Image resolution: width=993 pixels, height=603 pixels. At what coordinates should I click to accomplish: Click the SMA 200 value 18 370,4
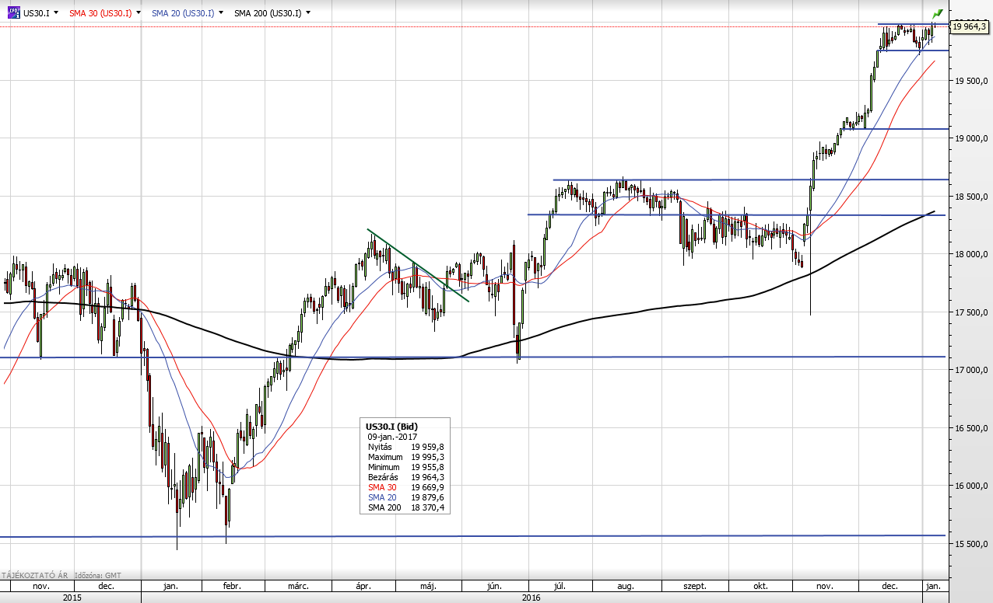[x=427, y=507]
